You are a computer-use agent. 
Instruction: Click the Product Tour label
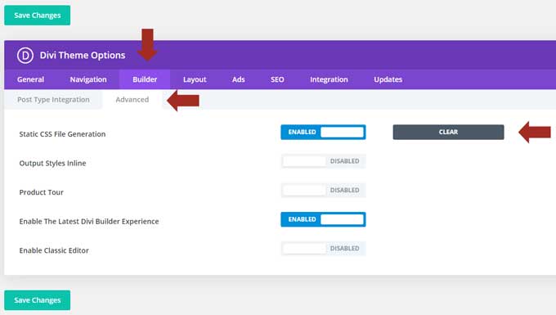pyautogui.click(x=41, y=192)
